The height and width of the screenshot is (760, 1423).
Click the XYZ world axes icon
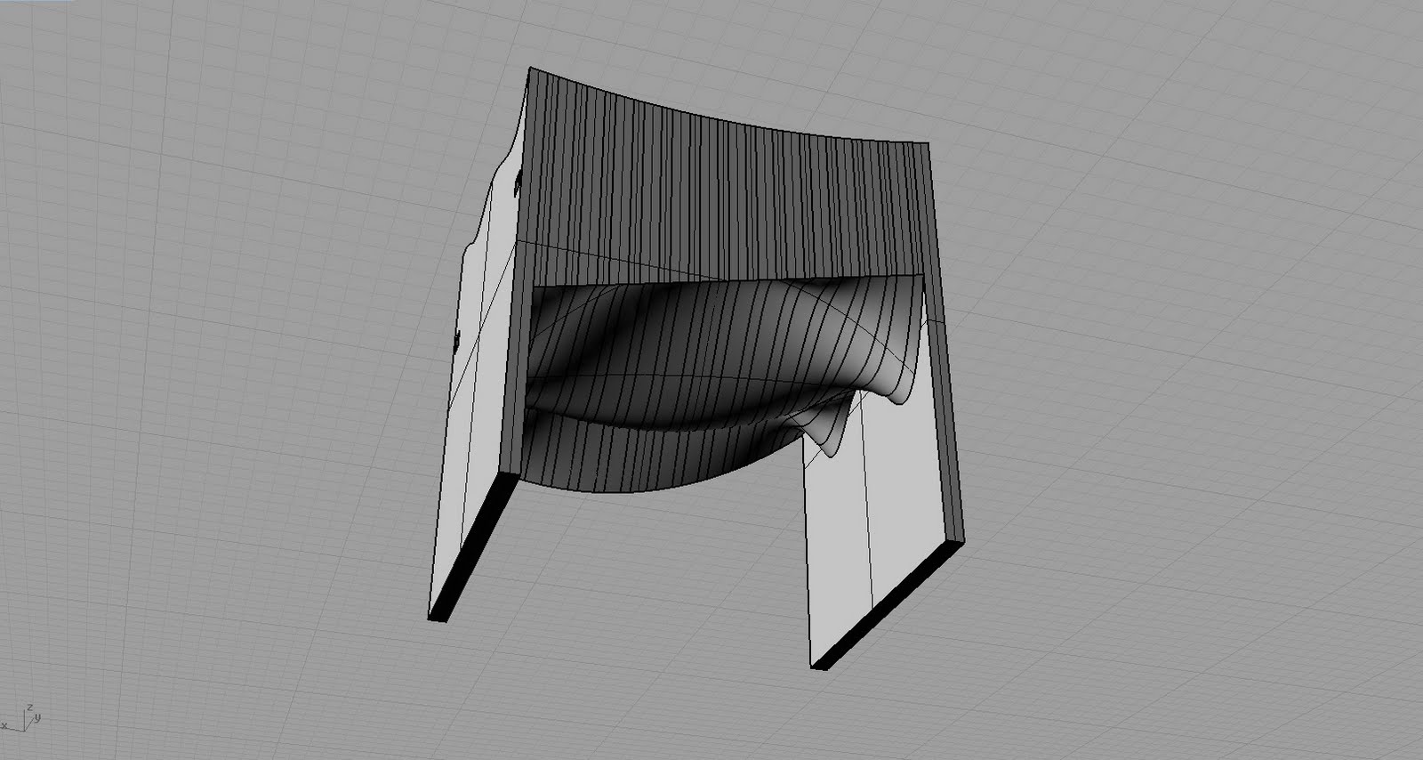click(21, 717)
